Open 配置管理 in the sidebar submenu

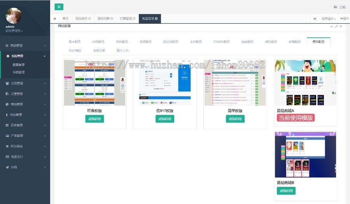click(x=19, y=65)
